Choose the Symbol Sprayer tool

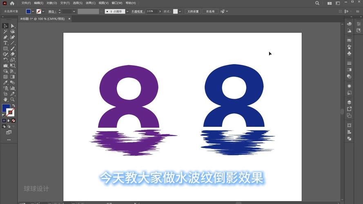pos(5,88)
